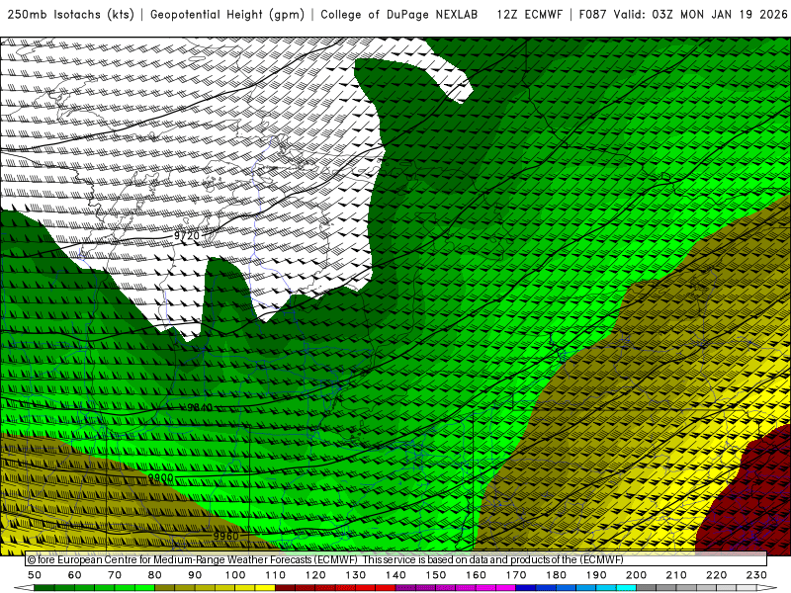Screen dimensions: 791x593
Task: Click the 70 value on the color scale
Action: [115, 575]
